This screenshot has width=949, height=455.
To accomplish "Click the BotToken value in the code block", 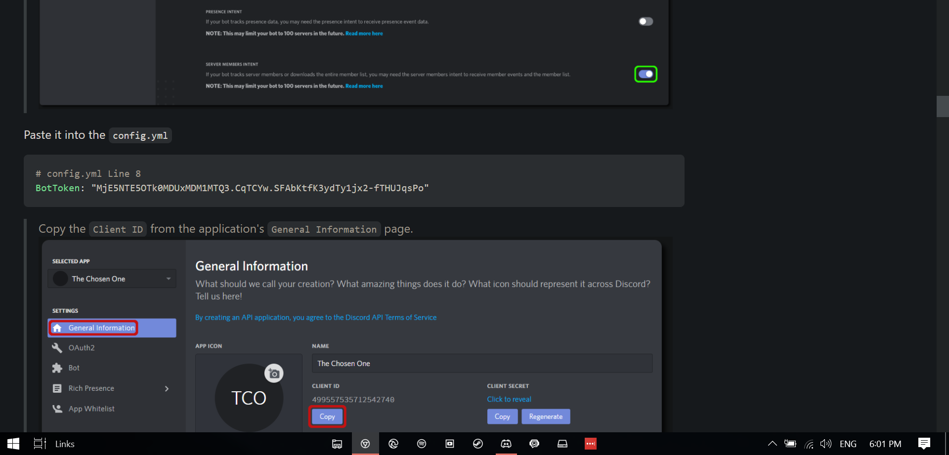I will tap(260, 188).
